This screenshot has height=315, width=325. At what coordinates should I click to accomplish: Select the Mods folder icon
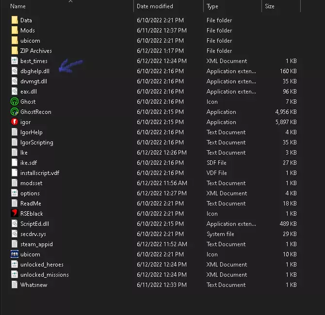pyautogui.click(x=15, y=30)
